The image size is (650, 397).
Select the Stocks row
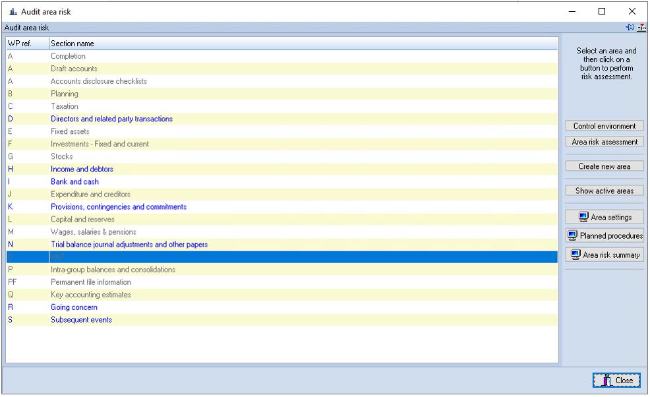pyautogui.click(x=282, y=156)
